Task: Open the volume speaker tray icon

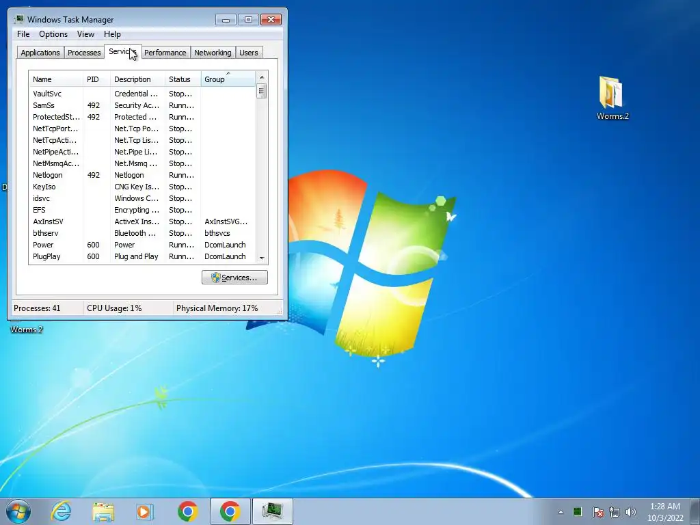Action: [630, 512]
